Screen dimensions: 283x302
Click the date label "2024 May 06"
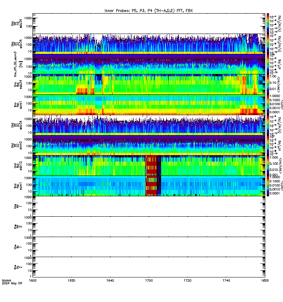12,284
